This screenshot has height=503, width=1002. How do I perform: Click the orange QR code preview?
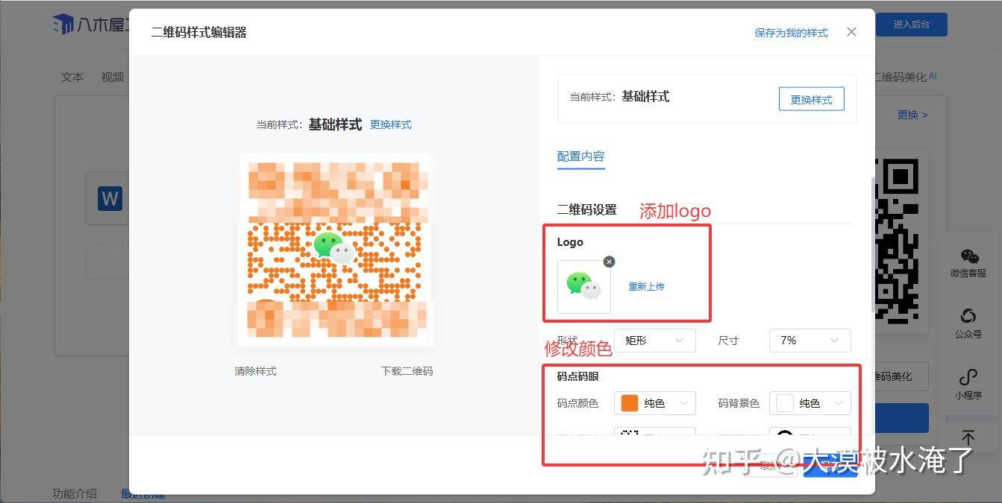click(x=336, y=250)
